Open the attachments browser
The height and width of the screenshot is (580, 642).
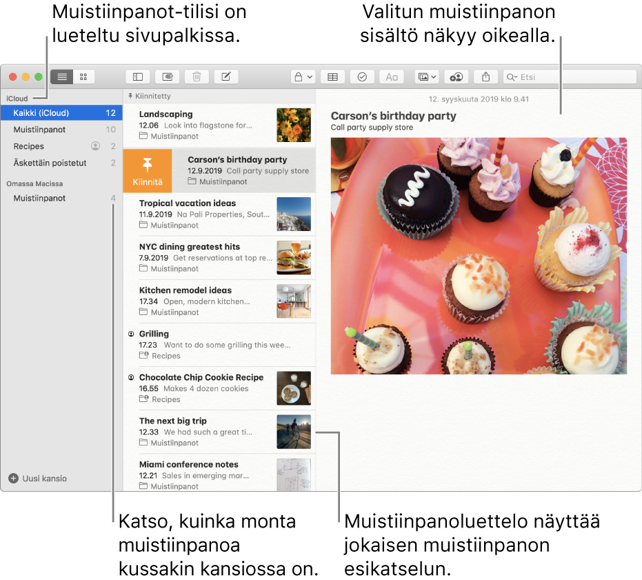166,77
